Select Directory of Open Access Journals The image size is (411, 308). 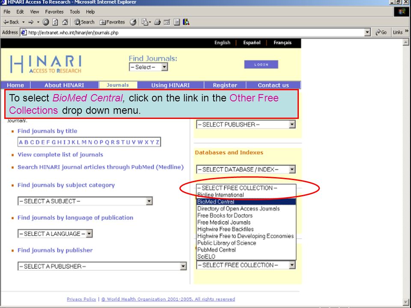pyautogui.click(x=246, y=208)
